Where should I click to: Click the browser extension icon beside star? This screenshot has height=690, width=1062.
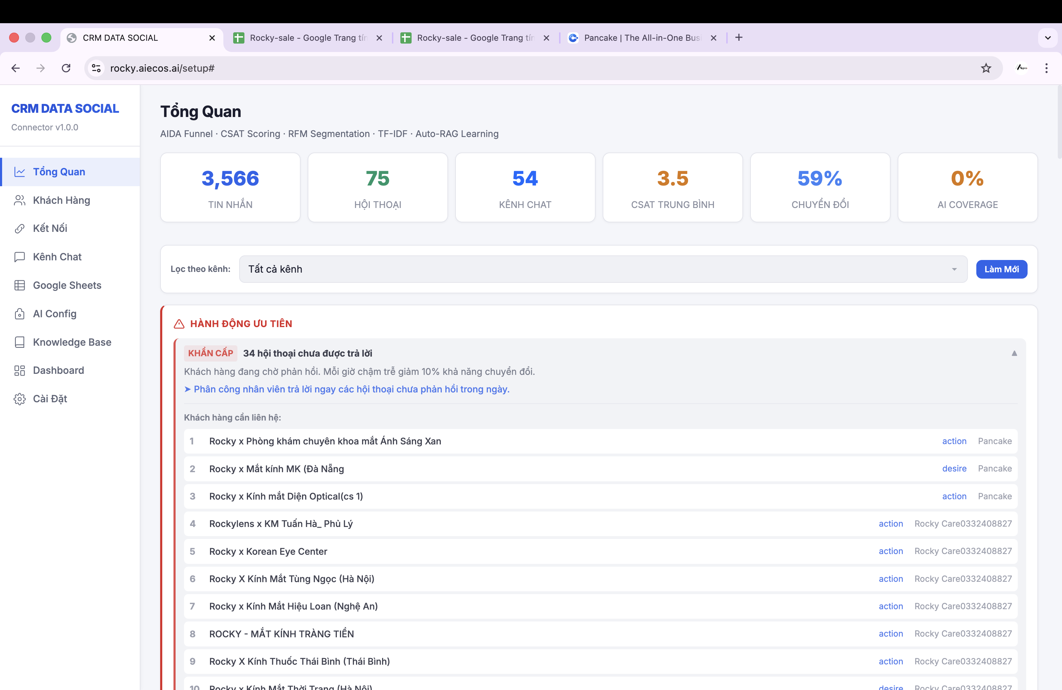[1021, 68]
